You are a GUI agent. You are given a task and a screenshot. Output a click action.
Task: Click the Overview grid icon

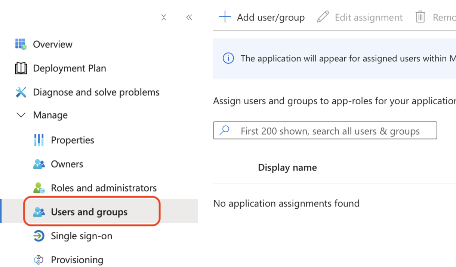[x=20, y=44]
